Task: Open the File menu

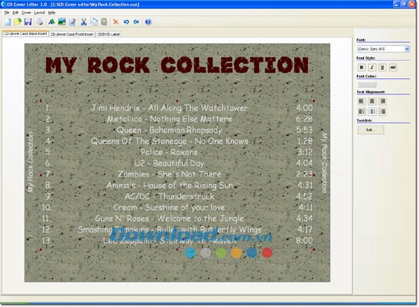Action: tap(7, 13)
